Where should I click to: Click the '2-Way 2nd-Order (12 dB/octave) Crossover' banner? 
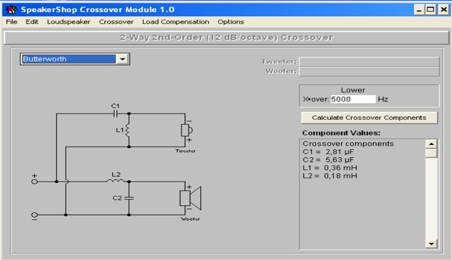click(x=227, y=37)
